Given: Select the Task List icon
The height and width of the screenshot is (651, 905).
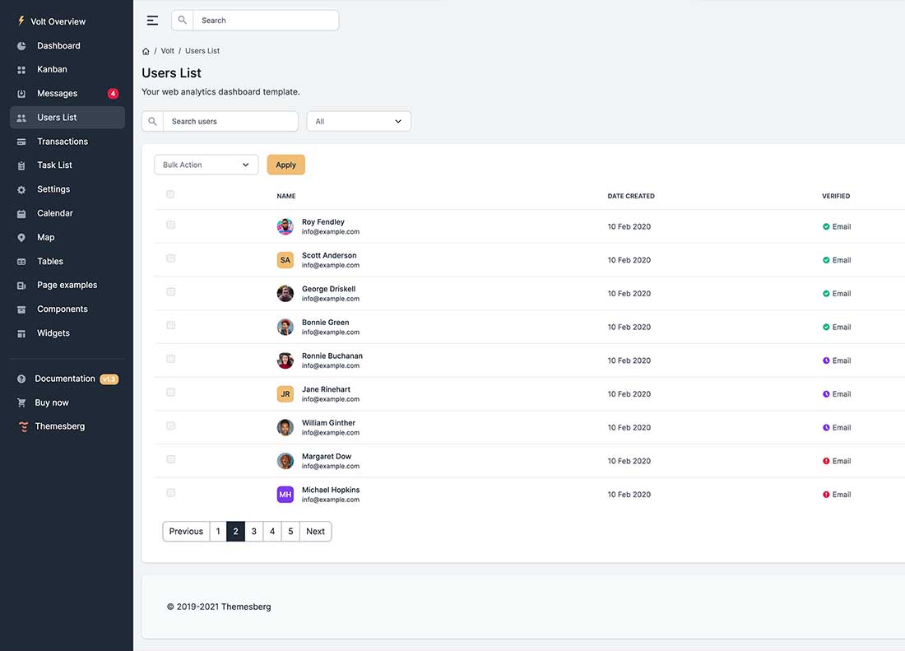Looking at the screenshot, I should pyautogui.click(x=21, y=165).
